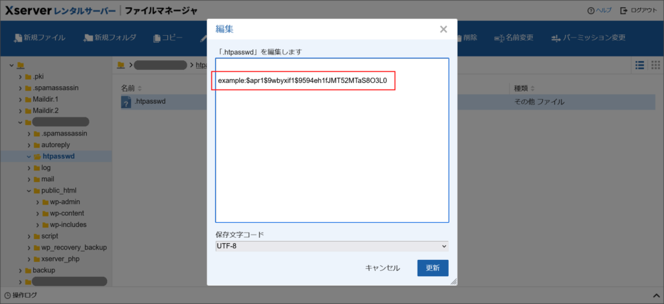Expand the .pki folder arrow
664x304 pixels.
pos(20,76)
